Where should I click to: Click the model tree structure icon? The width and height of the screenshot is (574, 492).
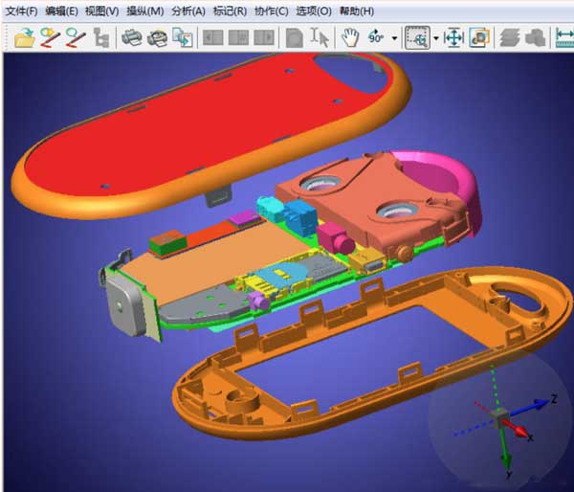pyautogui.click(x=101, y=37)
